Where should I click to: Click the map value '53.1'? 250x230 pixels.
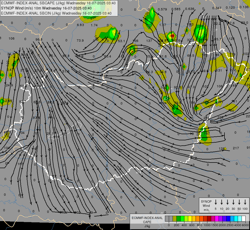pos(121,41)
